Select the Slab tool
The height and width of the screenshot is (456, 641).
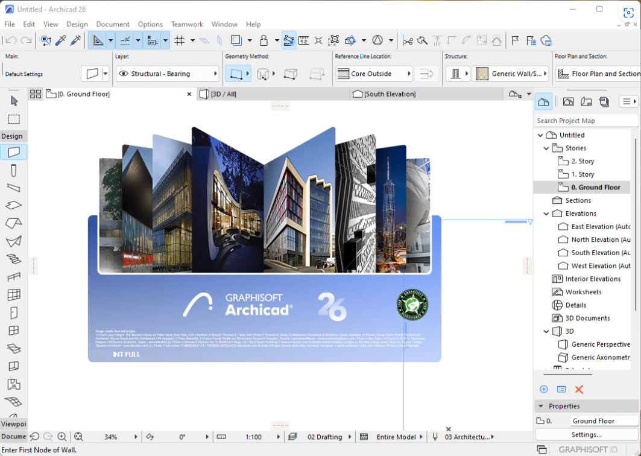coord(13,205)
